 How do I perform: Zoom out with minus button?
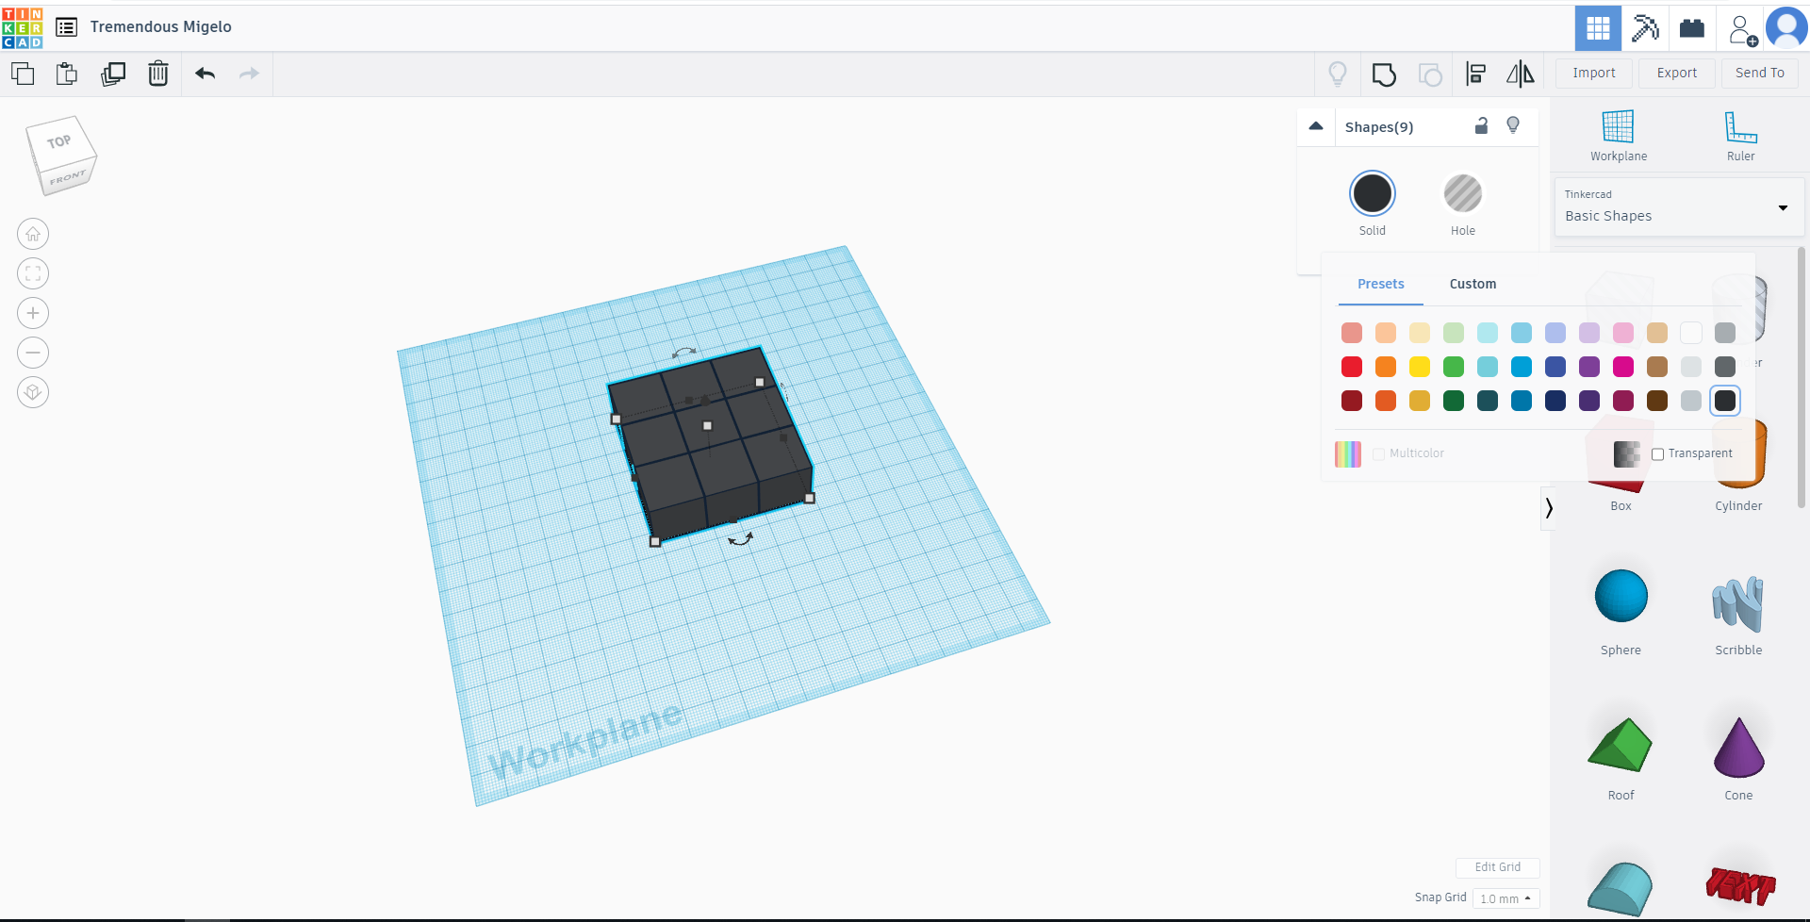tap(33, 353)
